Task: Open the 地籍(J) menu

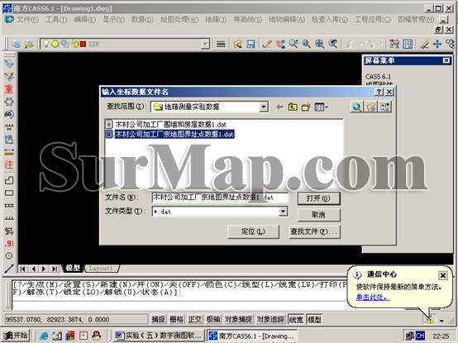Action: [x=216, y=20]
